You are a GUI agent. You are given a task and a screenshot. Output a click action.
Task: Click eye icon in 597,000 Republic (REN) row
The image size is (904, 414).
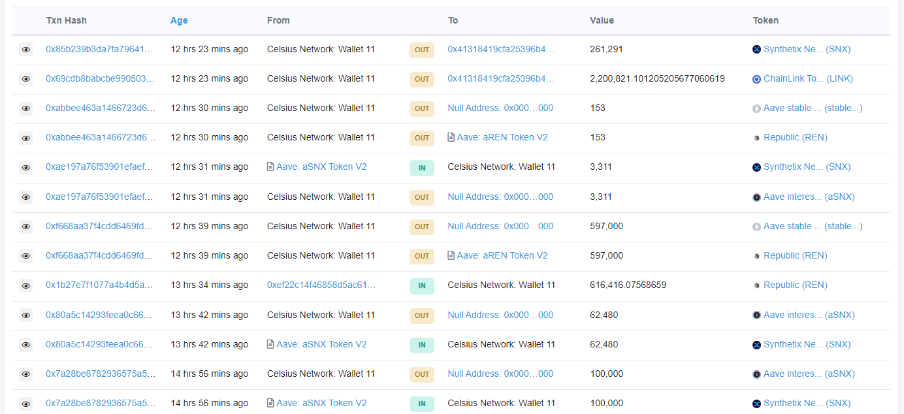click(x=25, y=256)
